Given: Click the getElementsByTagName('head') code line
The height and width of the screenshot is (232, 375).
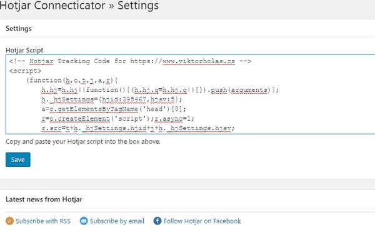Looking at the screenshot, I should pos(114,109).
